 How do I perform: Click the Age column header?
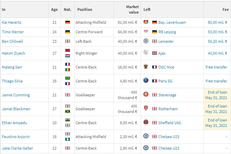(x=54, y=9)
